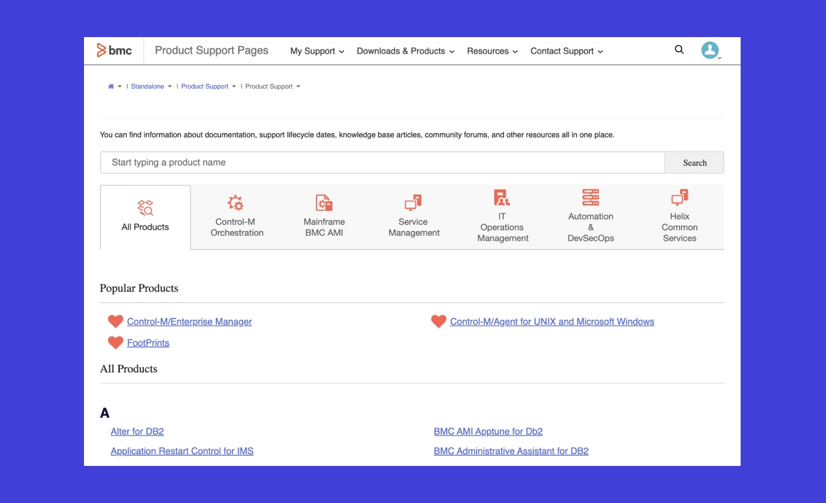
Task: Select the Control-M Orchestration category icon
Action: [x=235, y=203]
